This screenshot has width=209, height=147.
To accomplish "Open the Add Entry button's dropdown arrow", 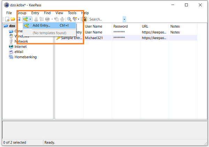I will tap(30, 19).
